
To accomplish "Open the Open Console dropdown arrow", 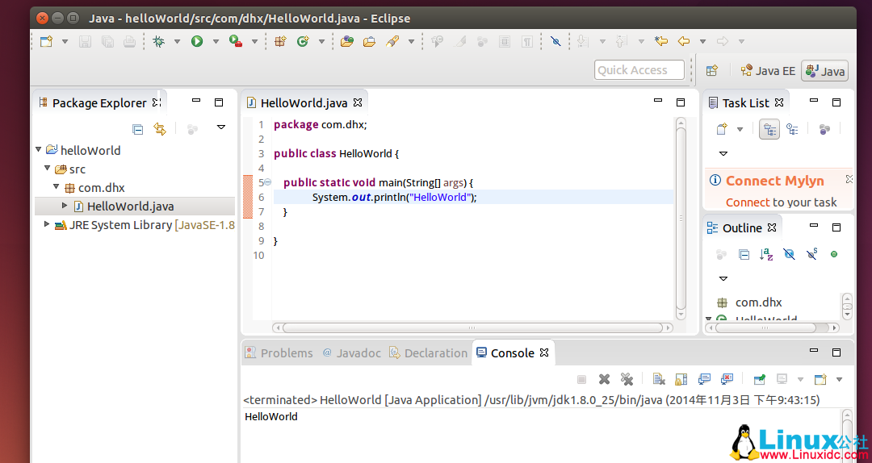I will click(839, 380).
